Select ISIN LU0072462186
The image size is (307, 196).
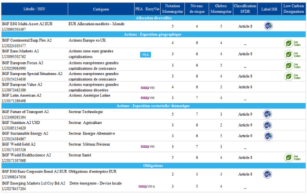14,90
